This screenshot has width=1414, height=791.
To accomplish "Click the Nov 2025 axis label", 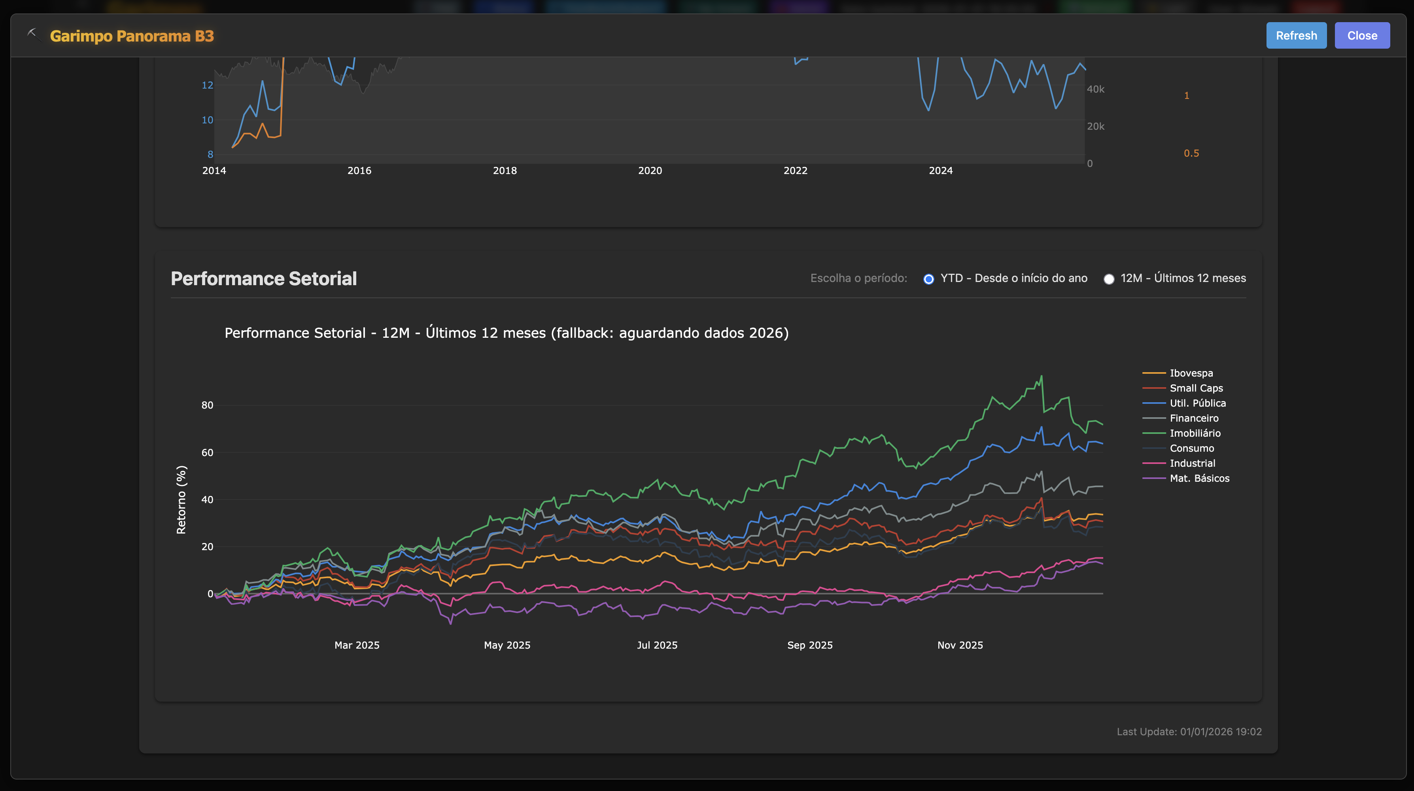I will 960,645.
